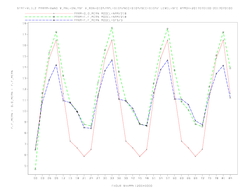Click green curve's highest peak marker at hour 33
Viewport: 251px width, 194px height.
pos(112,28)
